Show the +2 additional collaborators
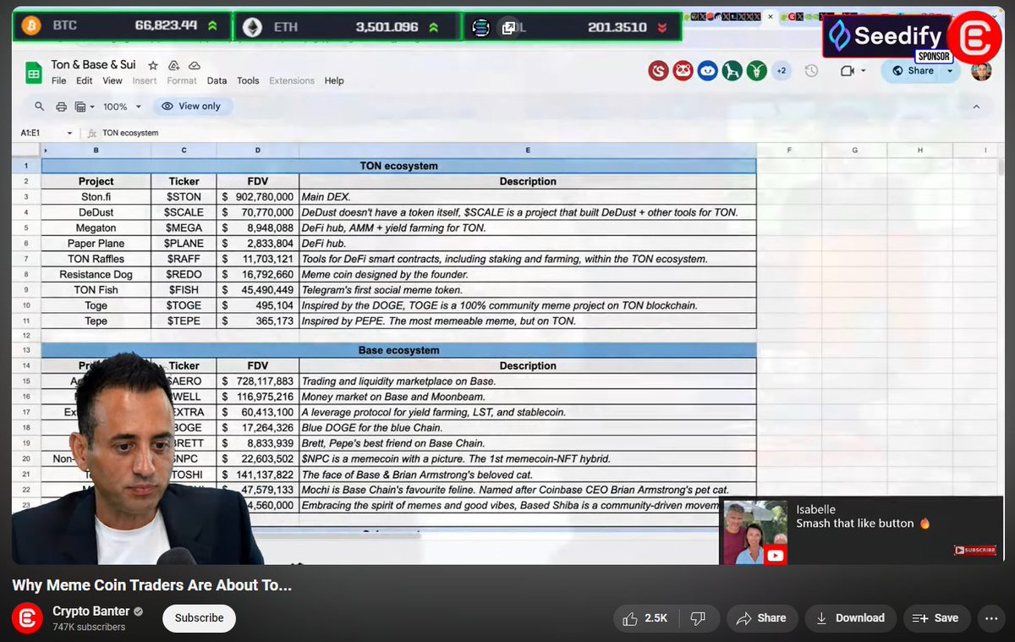1015x642 pixels. point(782,71)
